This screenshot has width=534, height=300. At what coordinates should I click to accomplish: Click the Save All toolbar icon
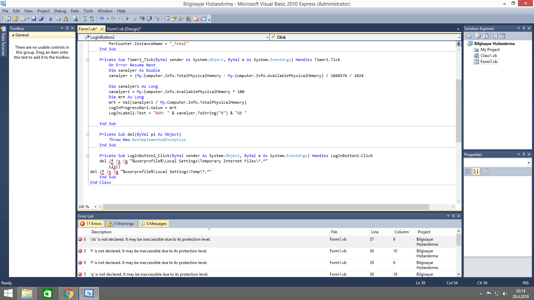pos(41,19)
